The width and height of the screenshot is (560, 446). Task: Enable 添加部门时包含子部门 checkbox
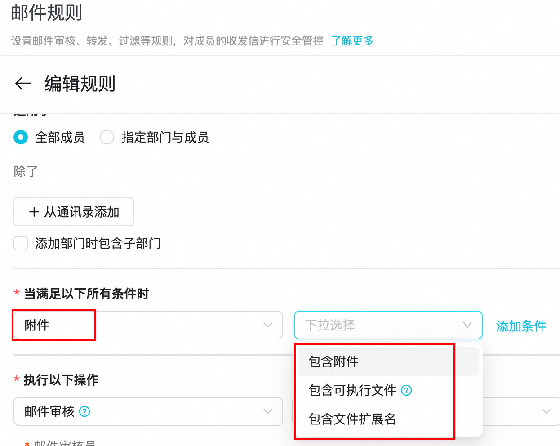click(x=21, y=243)
